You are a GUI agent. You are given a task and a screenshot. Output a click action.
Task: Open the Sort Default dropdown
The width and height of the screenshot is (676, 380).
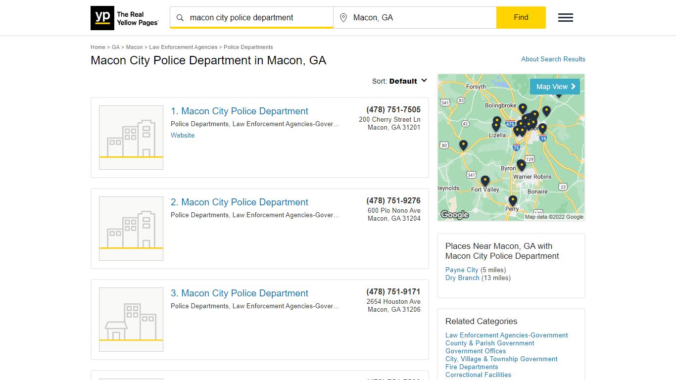[400, 81]
